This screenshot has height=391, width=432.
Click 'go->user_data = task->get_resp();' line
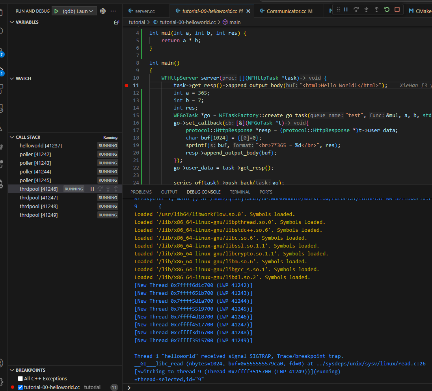(x=223, y=168)
